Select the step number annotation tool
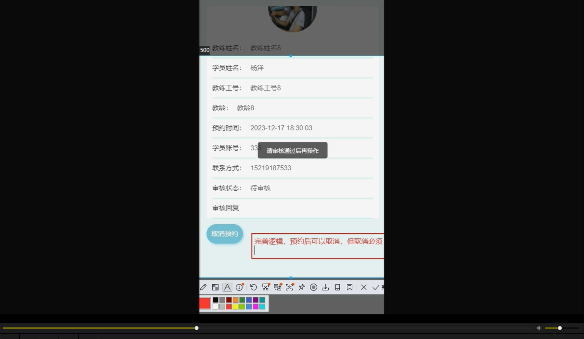The width and height of the screenshot is (584, 339). click(x=239, y=287)
